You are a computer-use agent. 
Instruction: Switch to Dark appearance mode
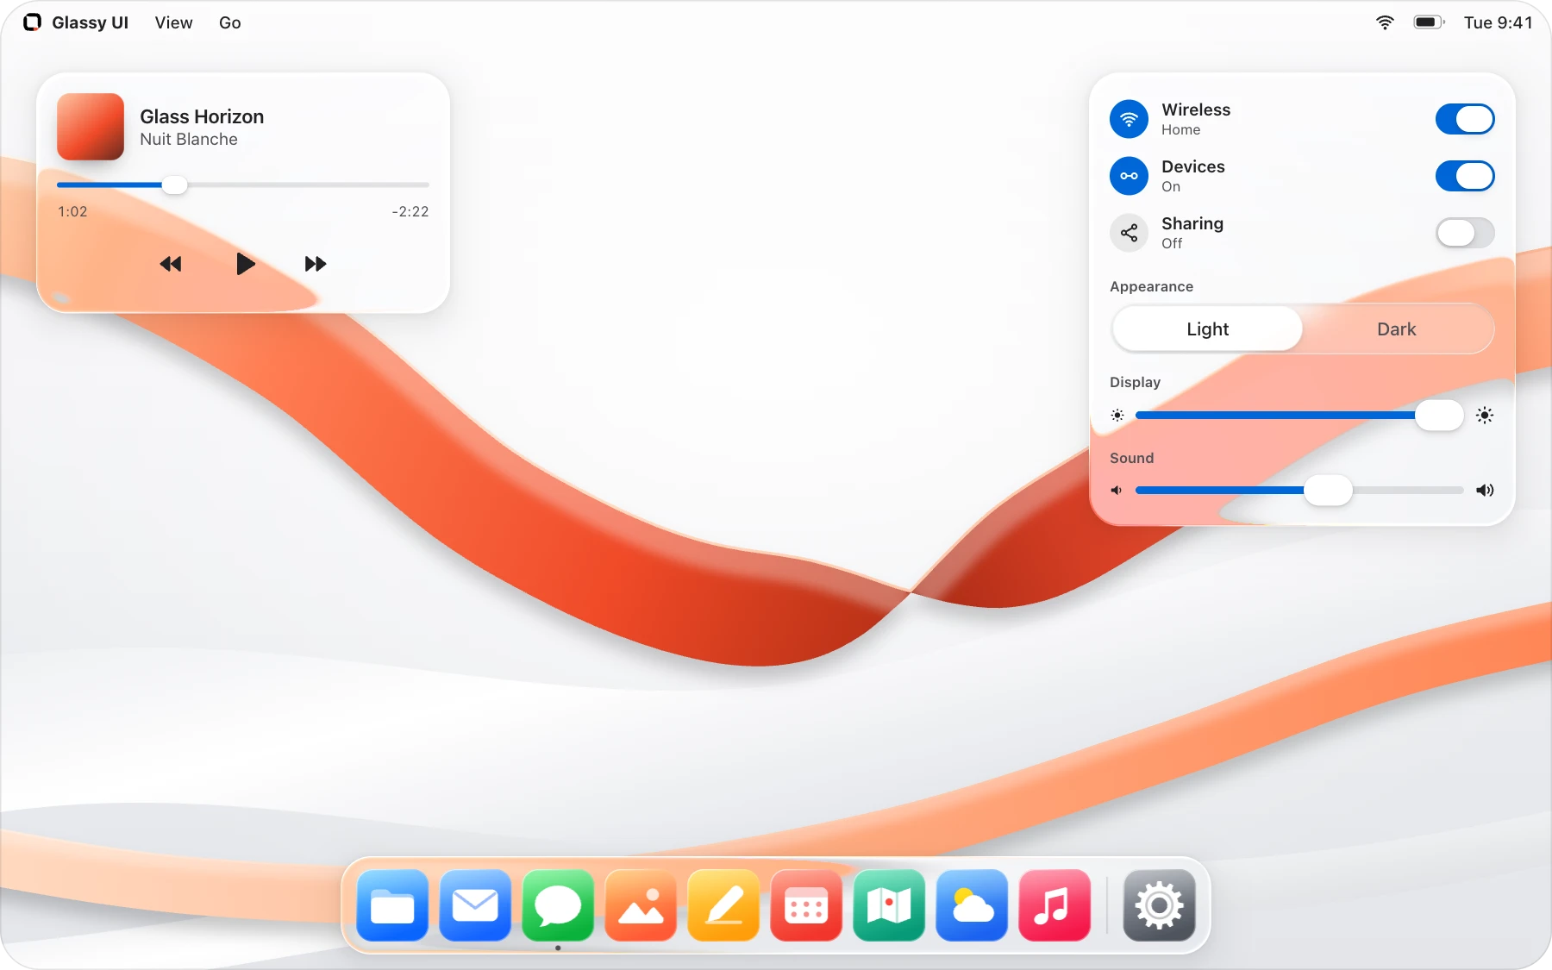click(1396, 329)
